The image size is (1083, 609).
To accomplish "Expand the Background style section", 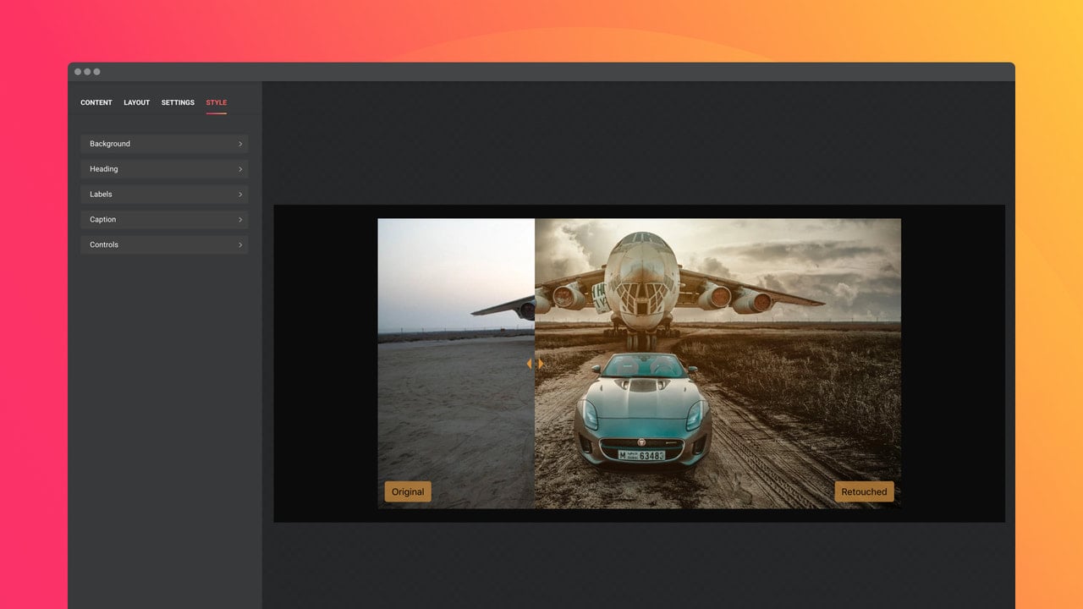I will click(164, 144).
